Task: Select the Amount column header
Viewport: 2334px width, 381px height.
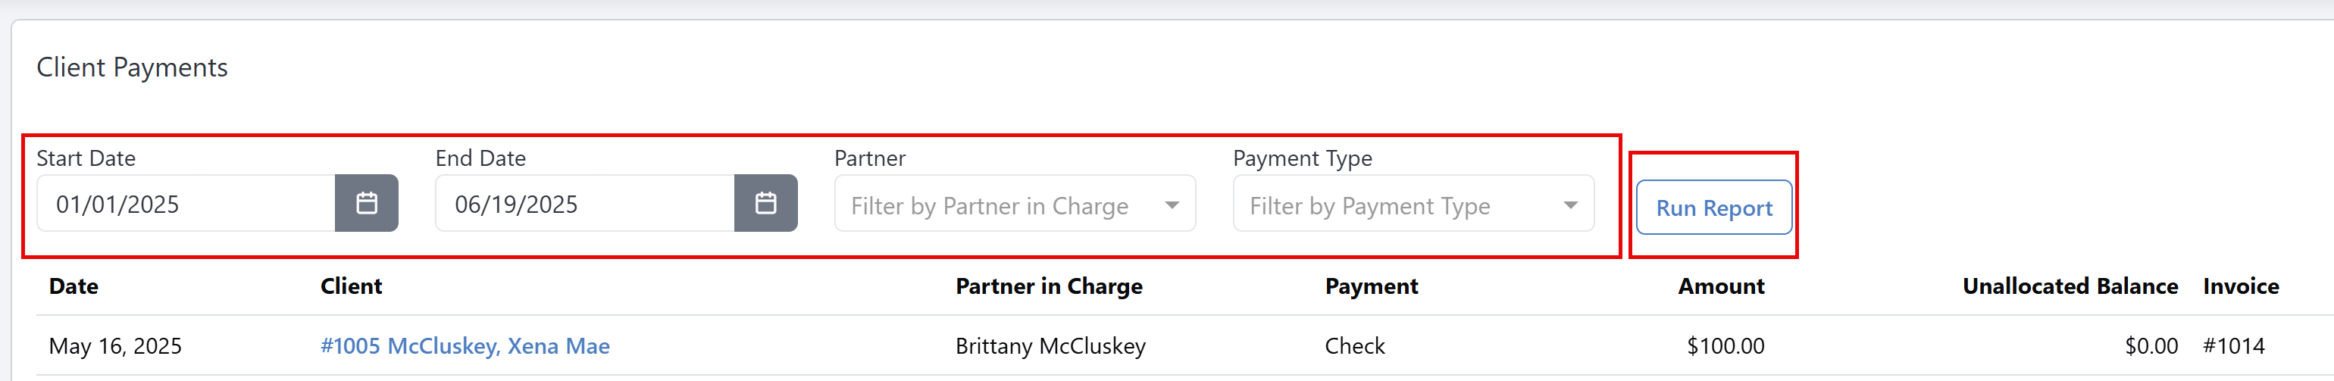Action: [1721, 286]
